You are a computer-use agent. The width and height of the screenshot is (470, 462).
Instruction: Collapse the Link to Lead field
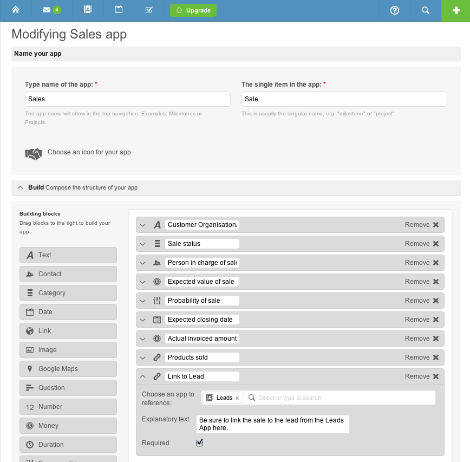pyautogui.click(x=143, y=376)
